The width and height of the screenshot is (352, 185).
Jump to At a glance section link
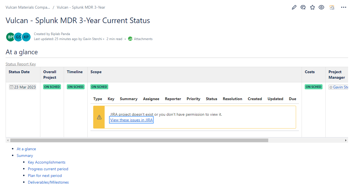point(26,149)
